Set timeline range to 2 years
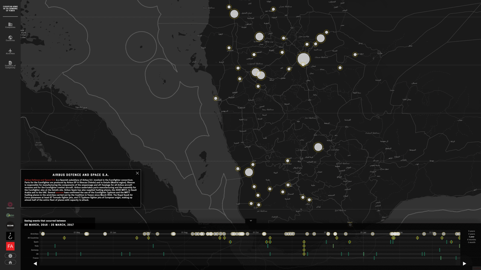The width and height of the screenshot is (481, 270). coord(472,234)
